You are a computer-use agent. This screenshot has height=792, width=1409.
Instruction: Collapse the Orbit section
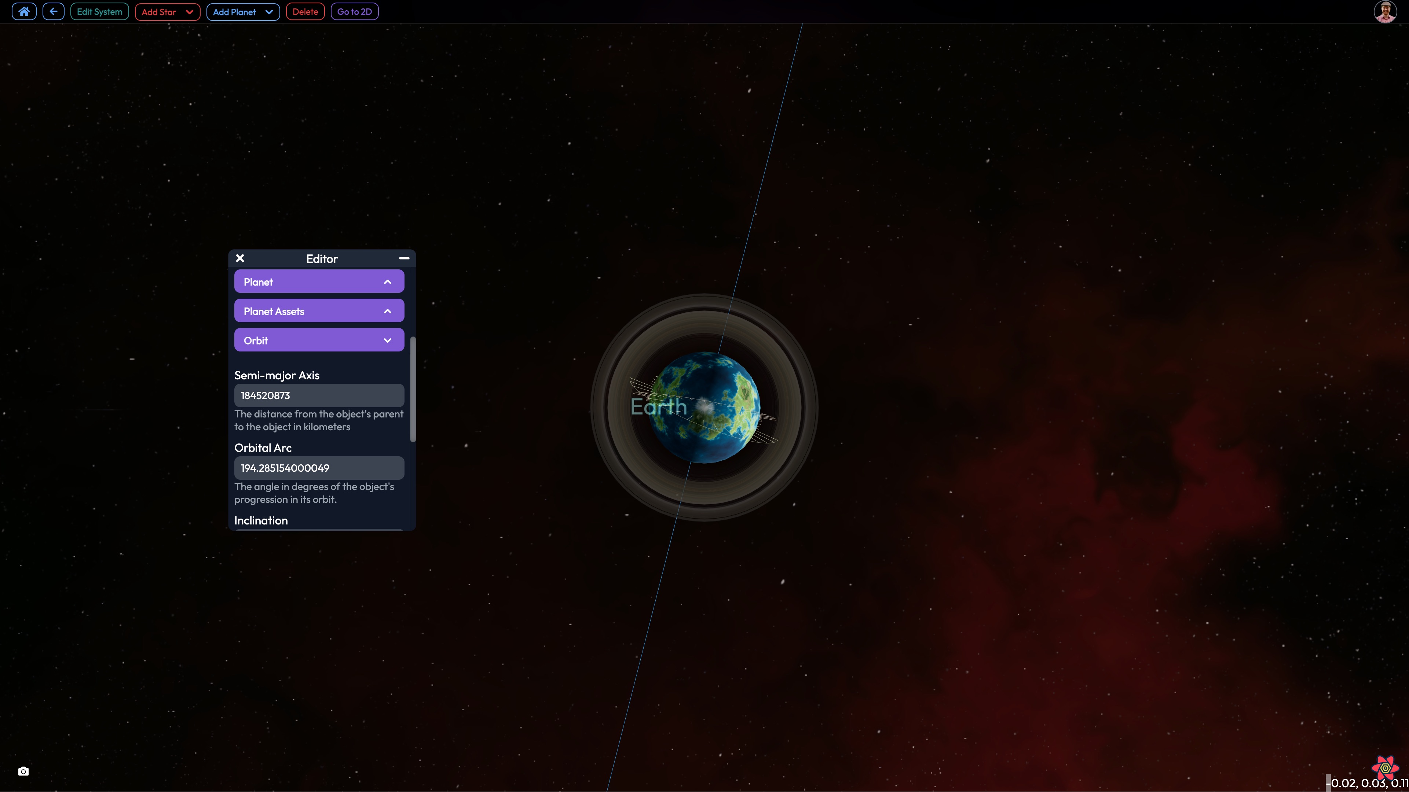click(x=319, y=340)
